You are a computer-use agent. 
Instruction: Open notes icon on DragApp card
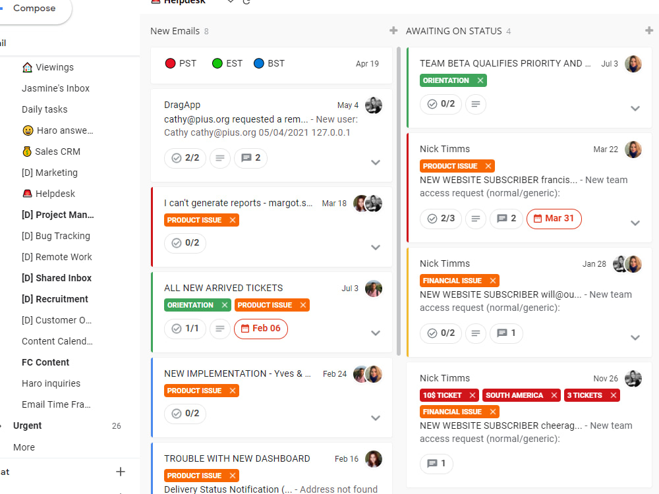pyautogui.click(x=220, y=158)
